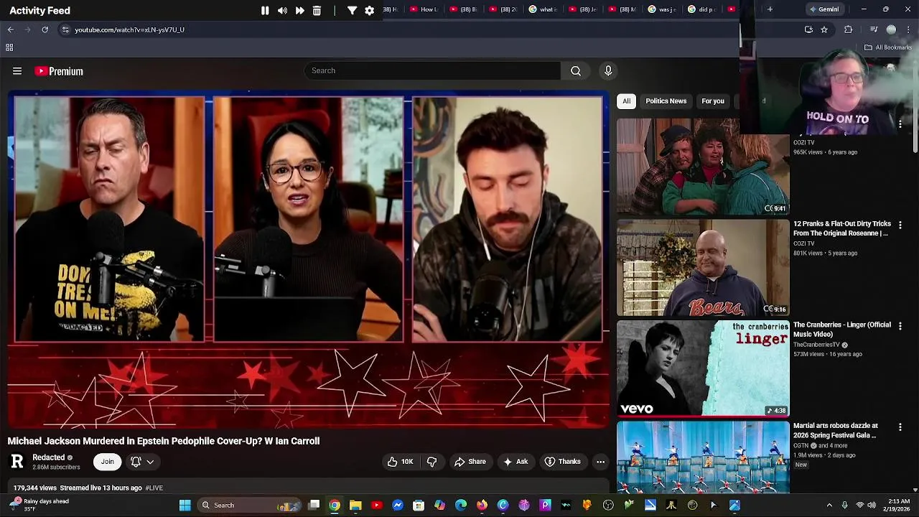919x517 pixels.
Task: Toggle the notification bell for Redacted
Action: (136, 462)
